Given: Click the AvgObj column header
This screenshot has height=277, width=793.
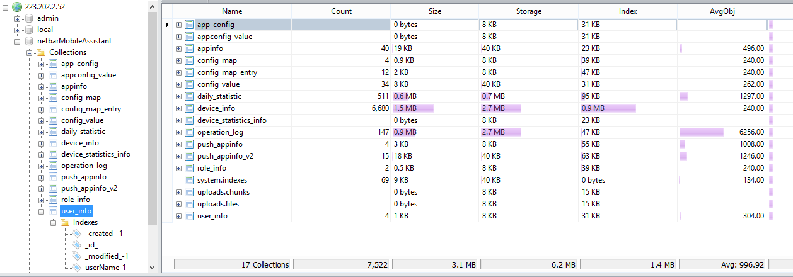Looking at the screenshot, I should 722,11.
